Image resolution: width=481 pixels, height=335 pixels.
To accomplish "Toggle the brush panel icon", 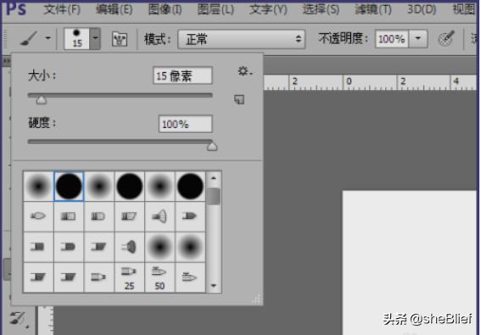I will point(120,39).
